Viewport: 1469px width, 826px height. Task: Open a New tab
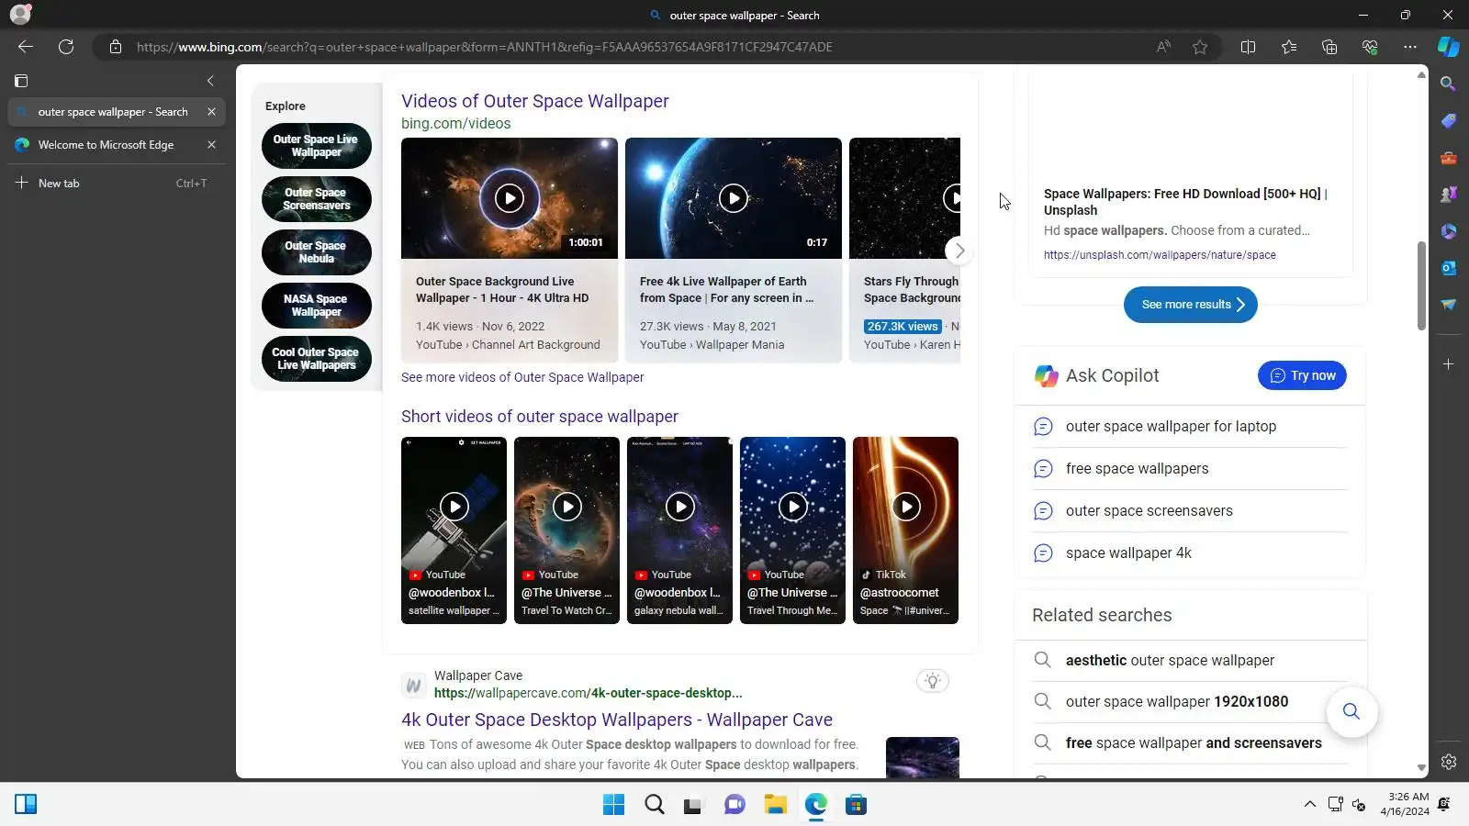(x=116, y=184)
